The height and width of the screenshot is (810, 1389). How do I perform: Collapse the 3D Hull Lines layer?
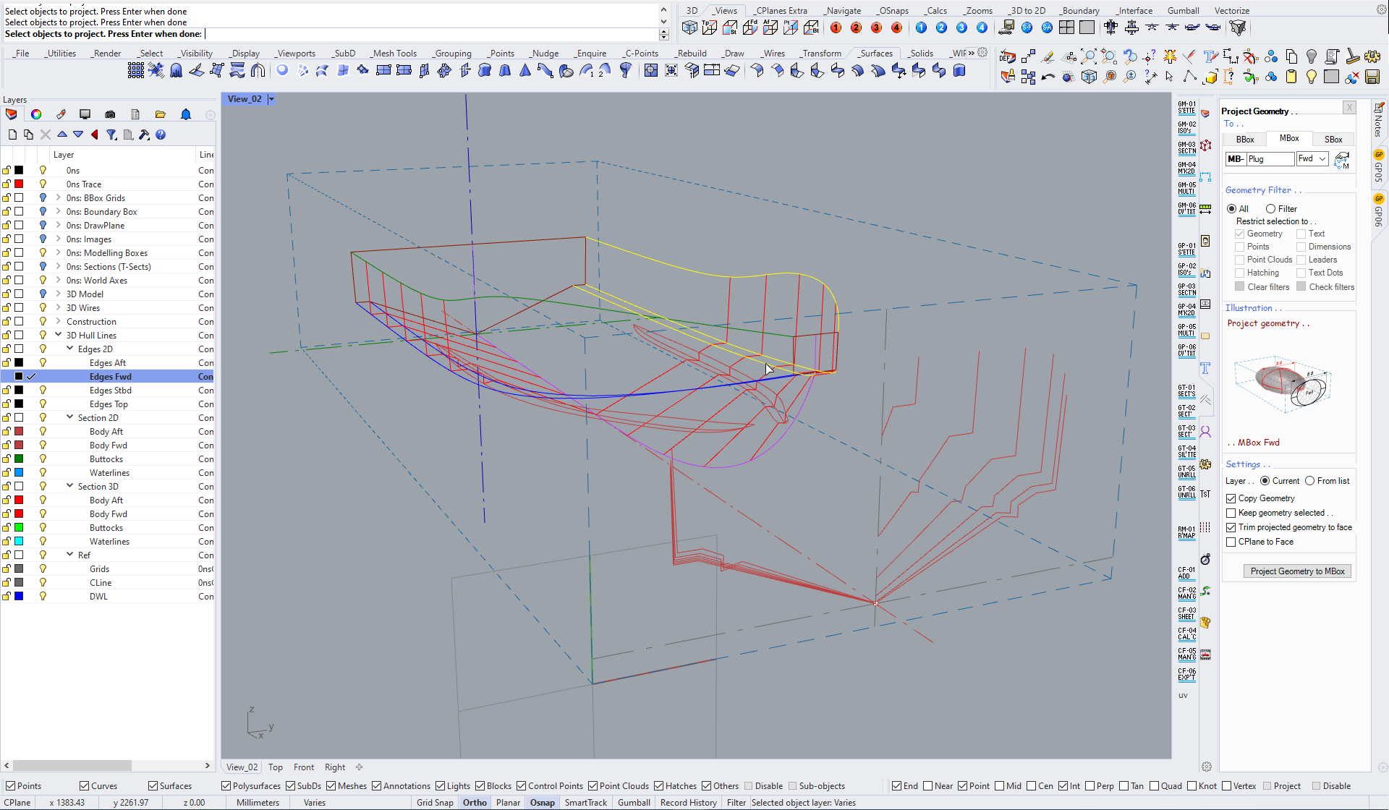pyautogui.click(x=59, y=336)
